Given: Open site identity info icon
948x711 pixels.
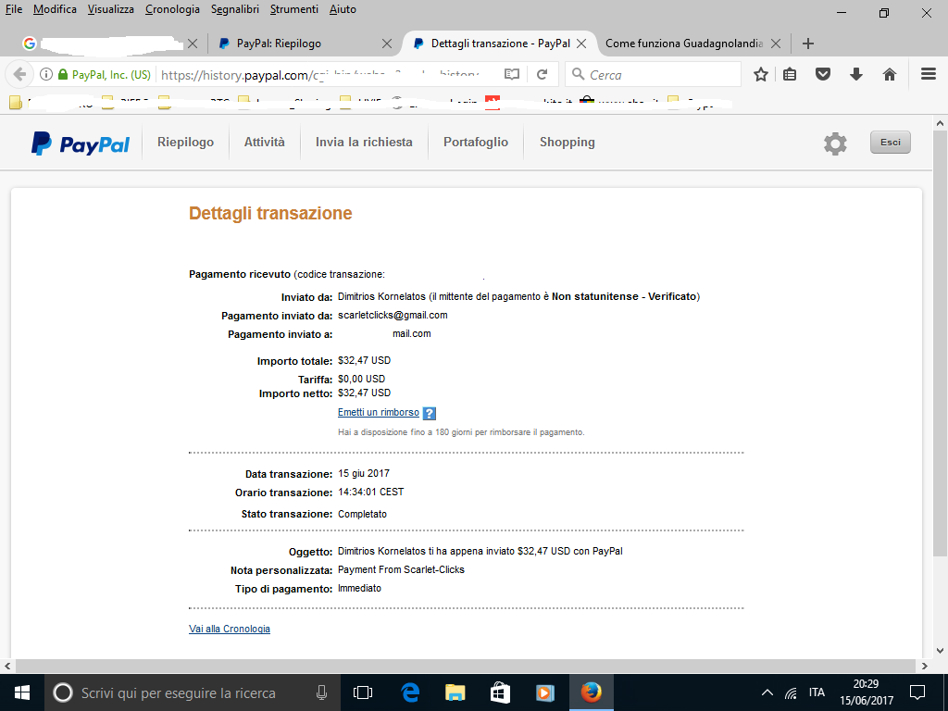Looking at the screenshot, I should (46, 74).
